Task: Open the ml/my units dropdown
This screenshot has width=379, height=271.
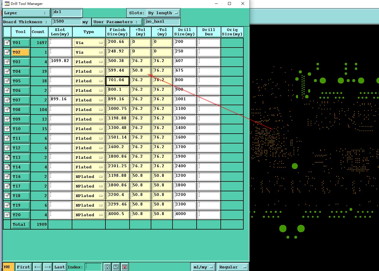Action: pos(203,267)
